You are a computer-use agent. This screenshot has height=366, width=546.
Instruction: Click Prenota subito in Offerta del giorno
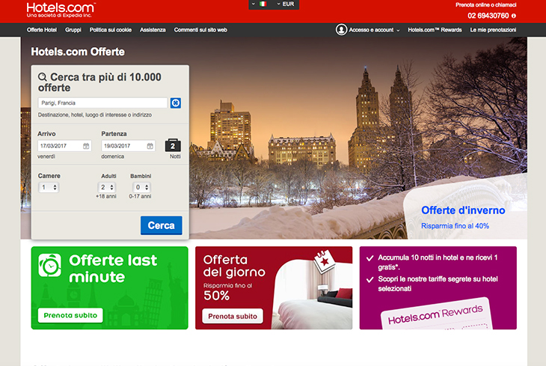pos(233,316)
